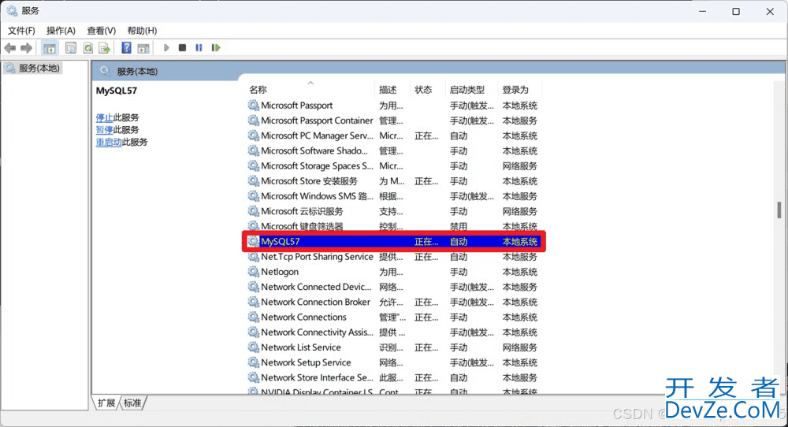Click the Forward arrow toolbar icon
This screenshot has width=788, height=427.
(26, 48)
